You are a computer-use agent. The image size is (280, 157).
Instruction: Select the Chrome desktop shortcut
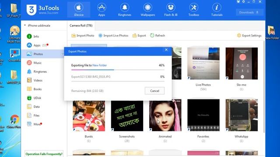point(14,122)
